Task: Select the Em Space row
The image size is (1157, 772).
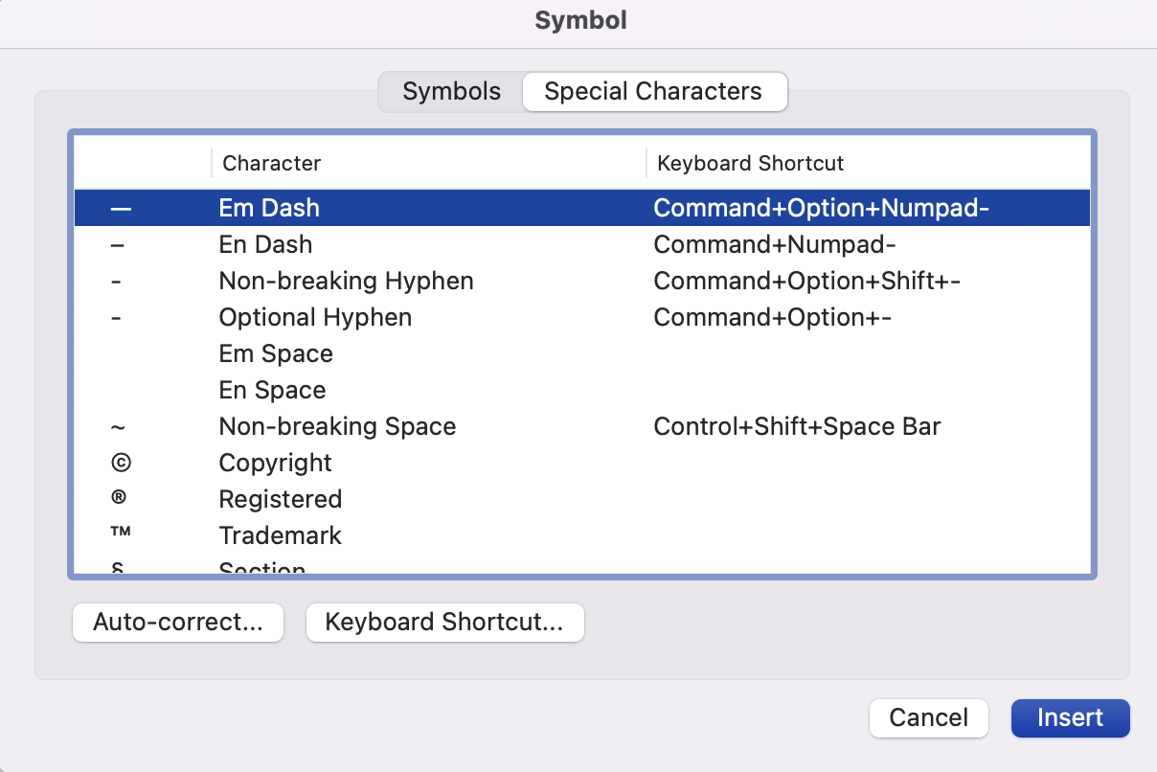Action: tap(276, 353)
